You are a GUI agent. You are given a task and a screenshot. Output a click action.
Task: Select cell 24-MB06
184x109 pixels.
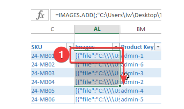[53, 99]
